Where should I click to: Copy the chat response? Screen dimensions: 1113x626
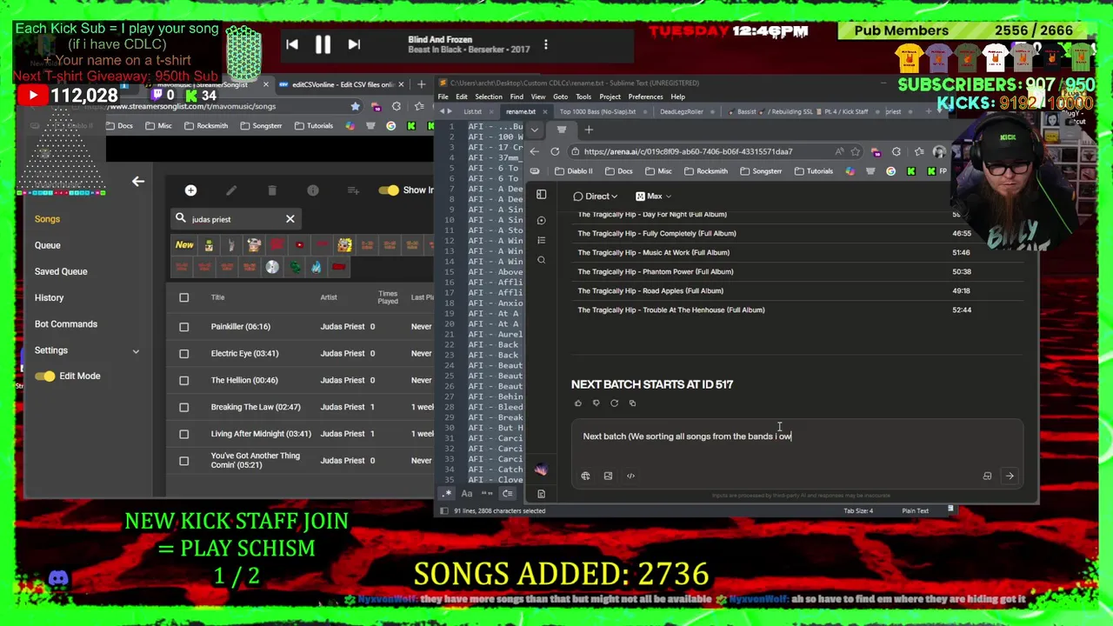click(632, 403)
